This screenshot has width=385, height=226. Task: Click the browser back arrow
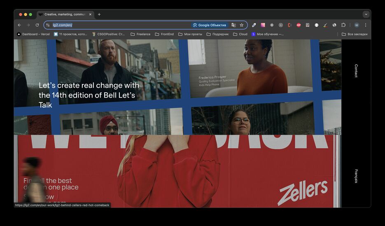pyautogui.click(x=19, y=25)
